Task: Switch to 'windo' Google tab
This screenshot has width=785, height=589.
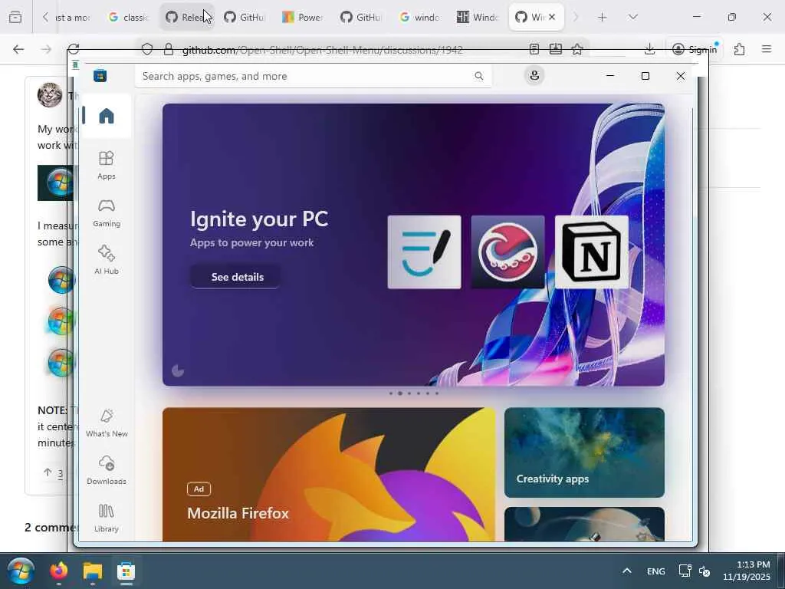Action: pyautogui.click(x=419, y=18)
